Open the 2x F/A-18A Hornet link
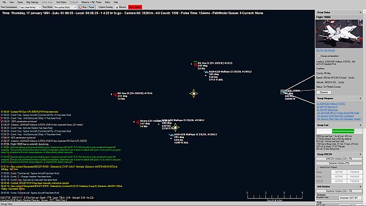 (x=326, y=50)
